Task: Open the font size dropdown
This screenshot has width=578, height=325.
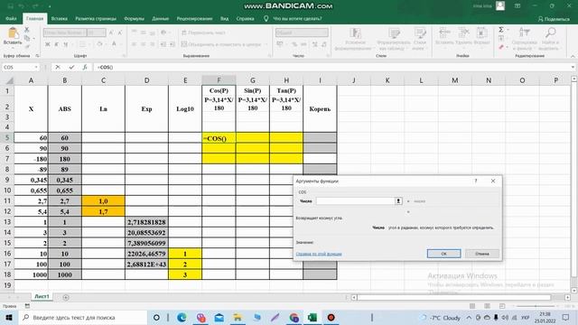Action: tap(103, 32)
